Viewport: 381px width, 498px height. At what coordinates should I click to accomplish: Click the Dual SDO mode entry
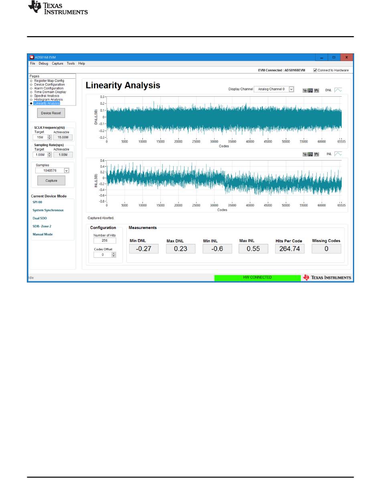[40, 218]
